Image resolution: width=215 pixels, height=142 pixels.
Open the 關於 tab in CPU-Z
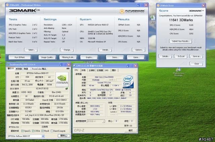(114, 70)
